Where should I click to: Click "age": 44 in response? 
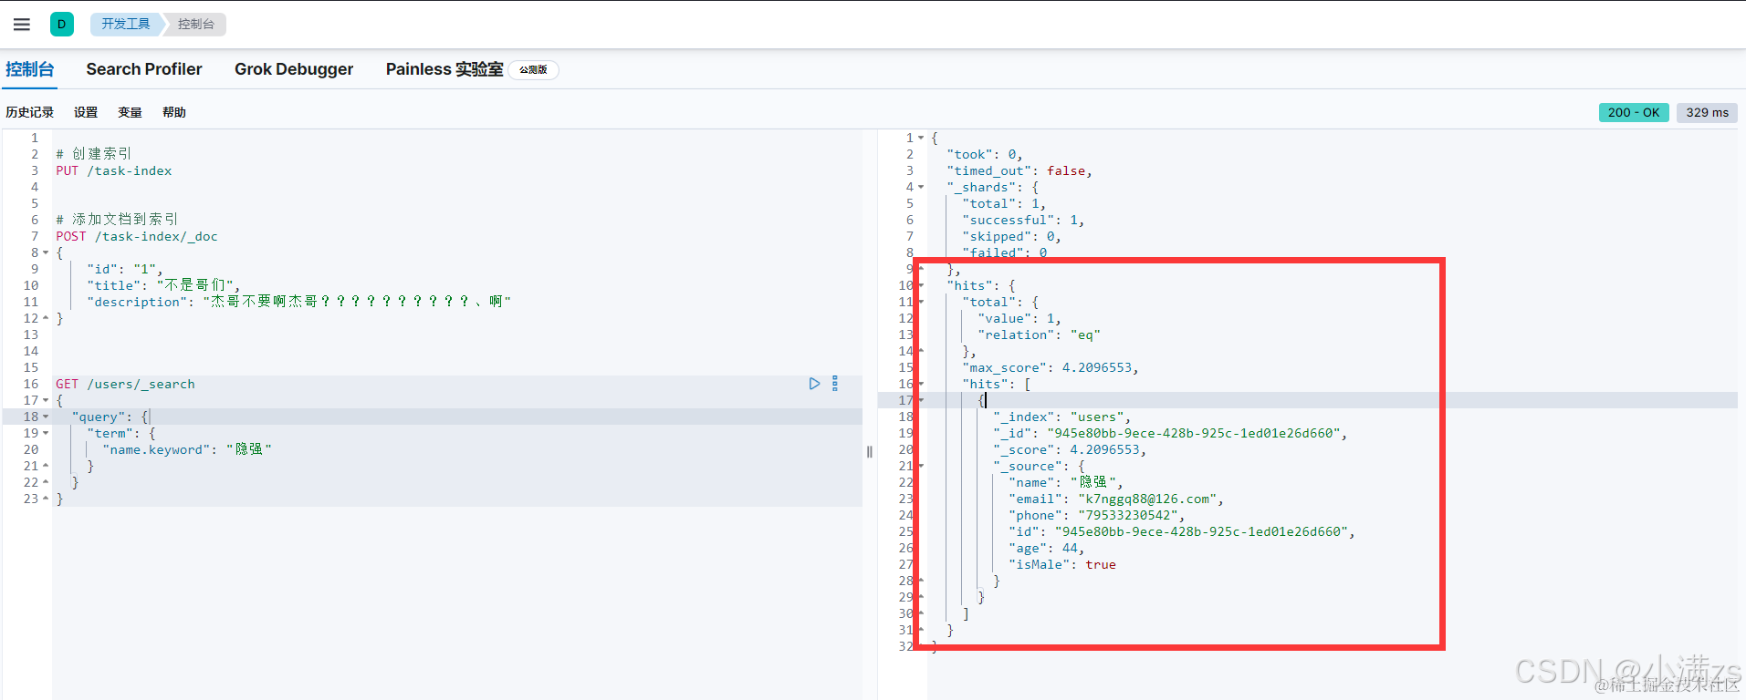(x=1046, y=548)
